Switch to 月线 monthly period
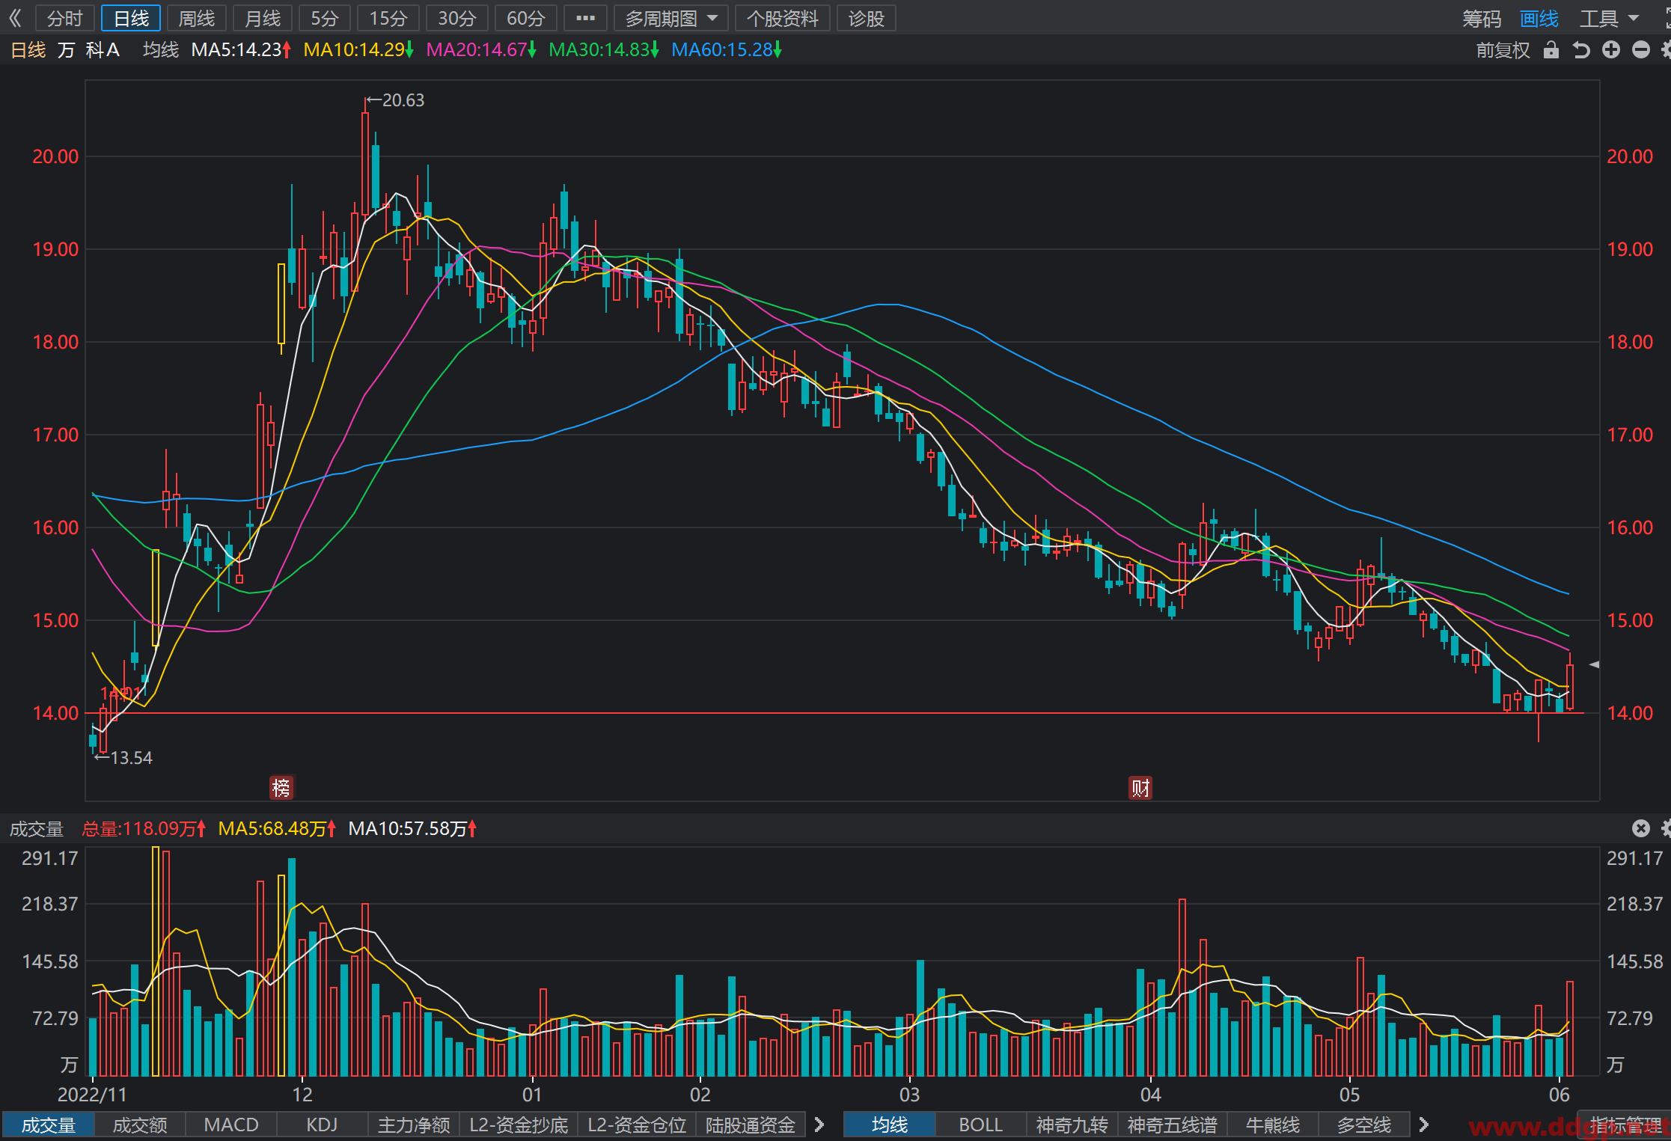Screen dimensions: 1671x1141 pos(263,18)
